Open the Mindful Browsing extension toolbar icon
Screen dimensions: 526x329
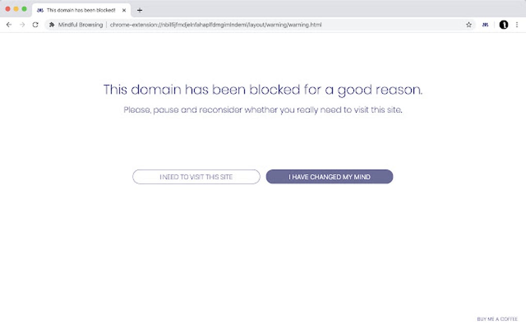click(x=485, y=25)
